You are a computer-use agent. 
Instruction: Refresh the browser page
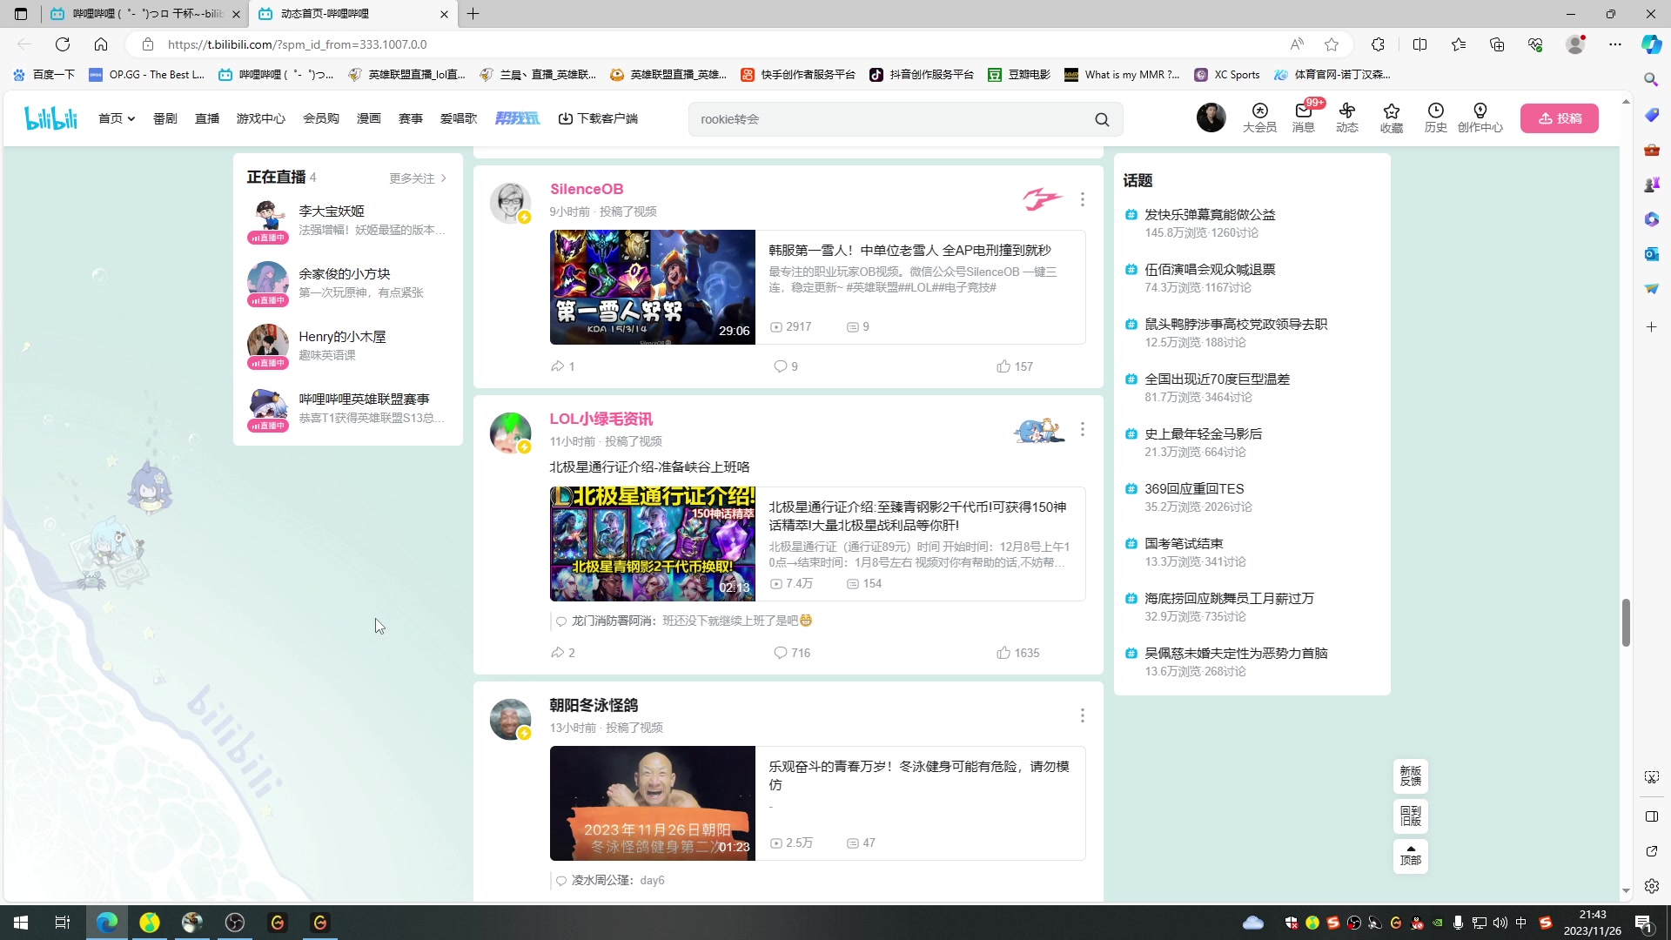[x=63, y=44]
